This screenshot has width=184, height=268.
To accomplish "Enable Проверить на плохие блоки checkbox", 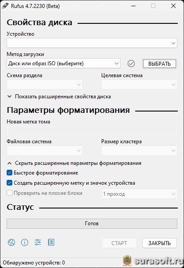I will 9,193.
